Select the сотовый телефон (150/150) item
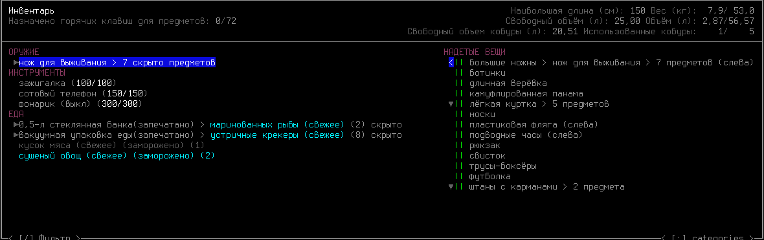The height and width of the screenshot is (240, 764). click(x=83, y=93)
